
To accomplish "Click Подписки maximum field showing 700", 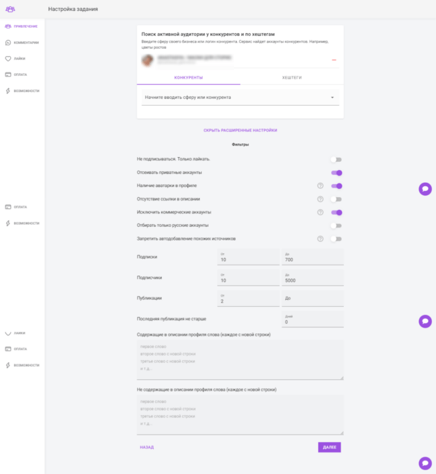I will pos(313,257).
